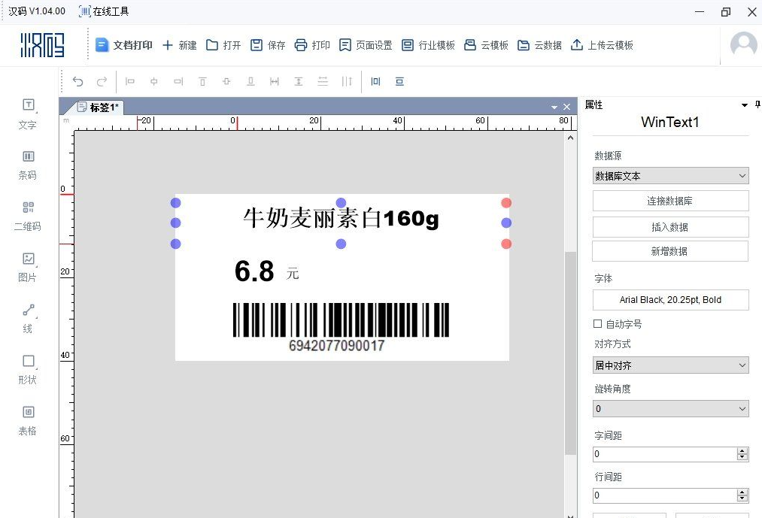
Task: Select the 形状 shape tool
Action: 28,368
